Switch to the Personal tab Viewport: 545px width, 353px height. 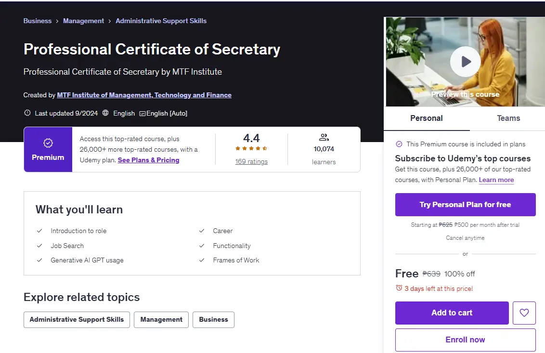[427, 118]
